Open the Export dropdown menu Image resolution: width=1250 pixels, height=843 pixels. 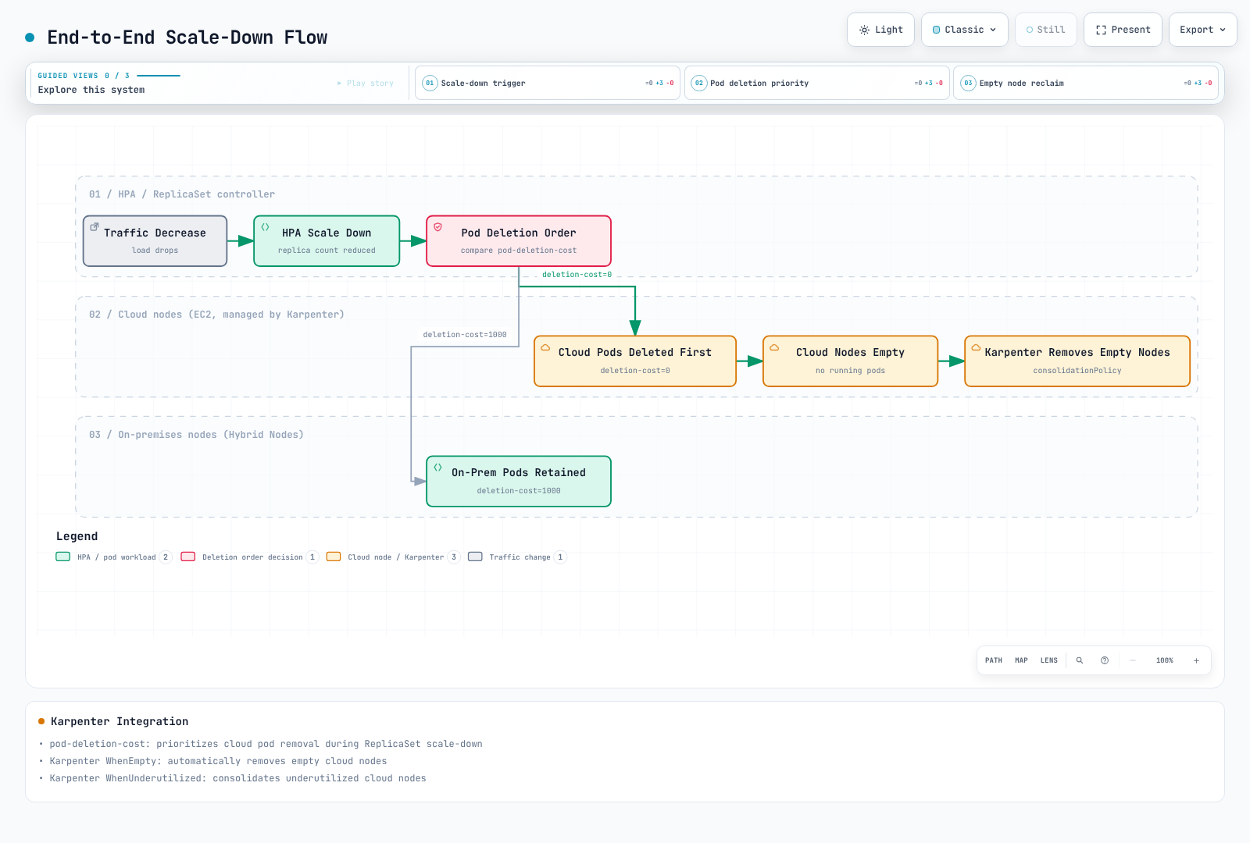1202,30
